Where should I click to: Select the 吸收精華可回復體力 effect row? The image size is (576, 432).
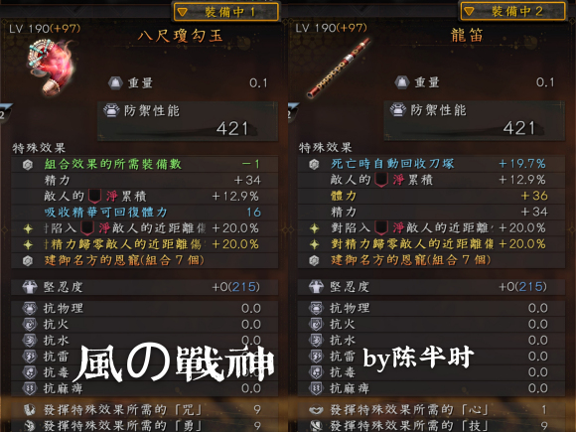pos(144,213)
